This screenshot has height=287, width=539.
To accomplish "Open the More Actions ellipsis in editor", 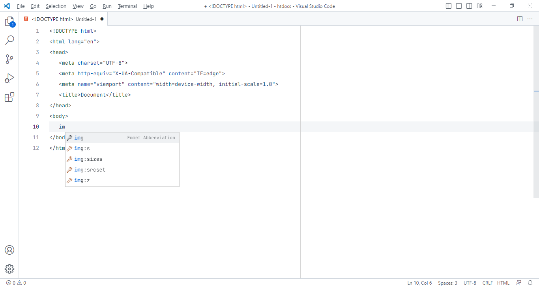I will point(530,19).
